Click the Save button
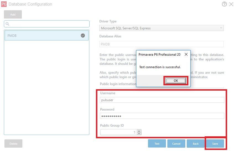This screenshot has height=151, width=234. click(x=215, y=144)
